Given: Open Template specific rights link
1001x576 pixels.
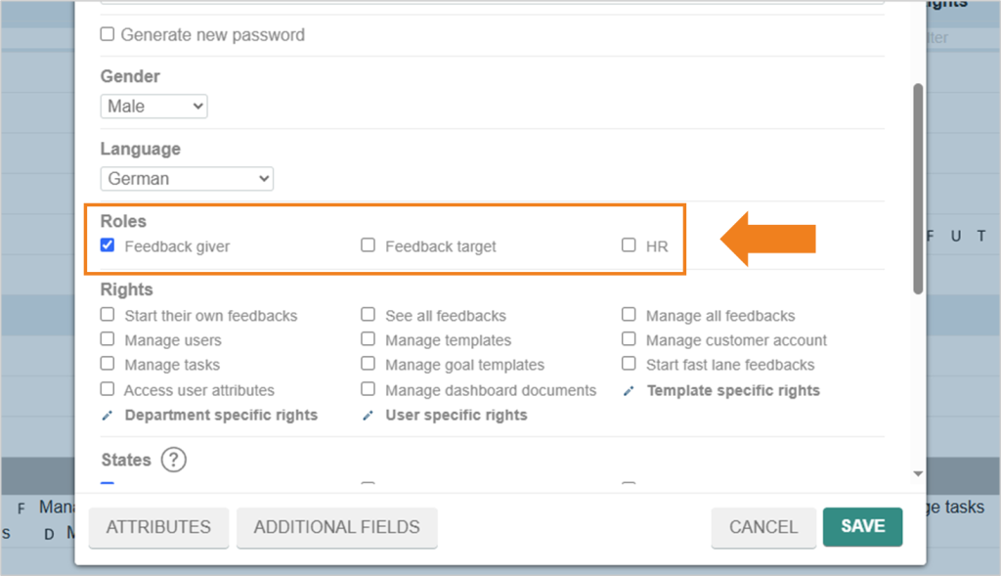Looking at the screenshot, I should coord(733,391).
